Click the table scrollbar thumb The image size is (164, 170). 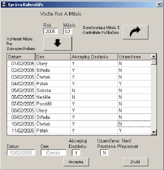click(x=154, y=62)
